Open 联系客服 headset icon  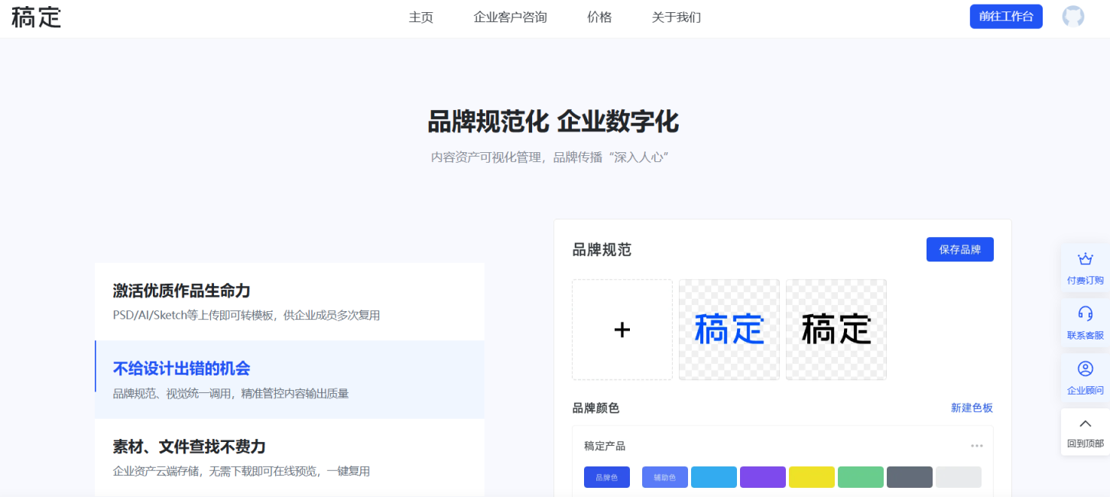point(1085,313)
